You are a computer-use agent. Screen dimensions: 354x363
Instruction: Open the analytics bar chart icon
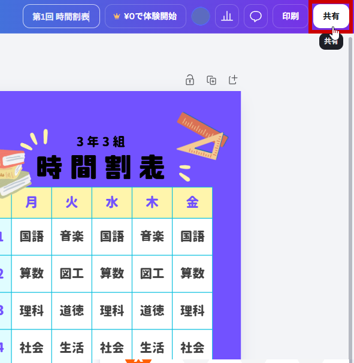pyautogui.click(x=226, y=16)
